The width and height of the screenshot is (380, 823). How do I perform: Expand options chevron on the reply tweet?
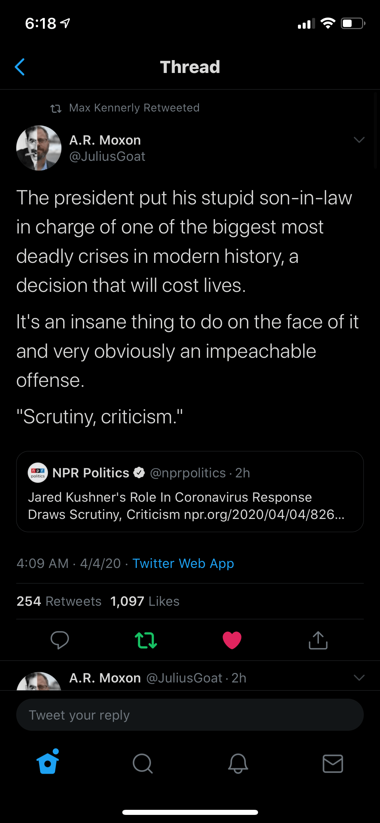(359, 677)
